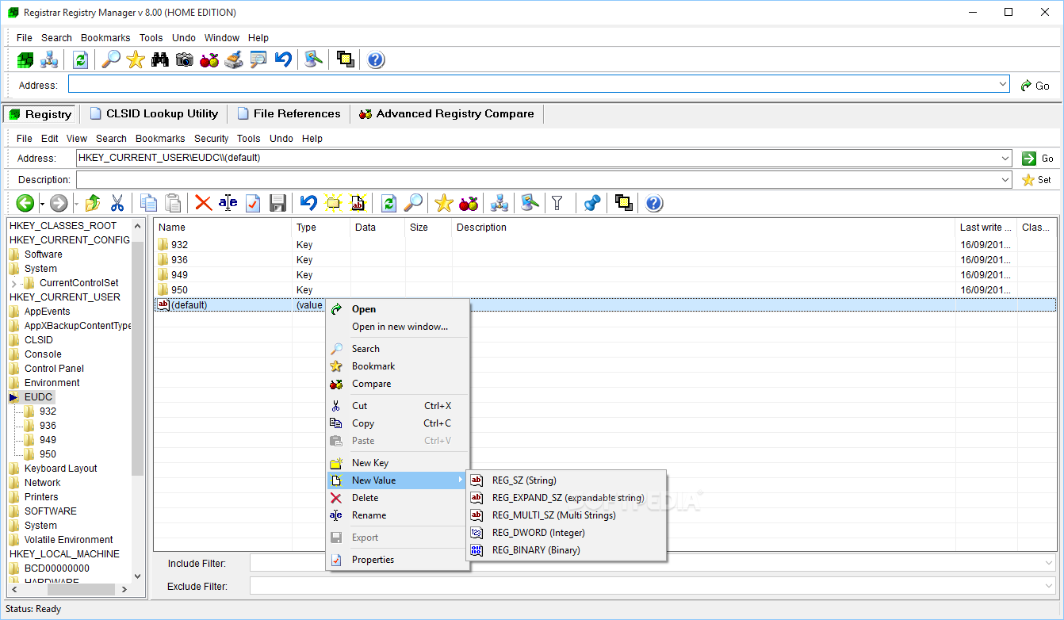Viewport: 1064px width, 620px height.
Task: Click the help question mark in main toolbar
Action: coord(376,59)
